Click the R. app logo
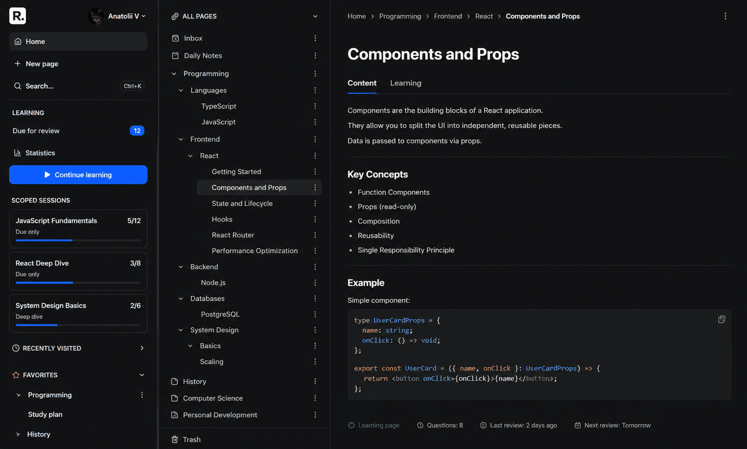Screen dimensions: 747x449 click(x=18, y=16)
